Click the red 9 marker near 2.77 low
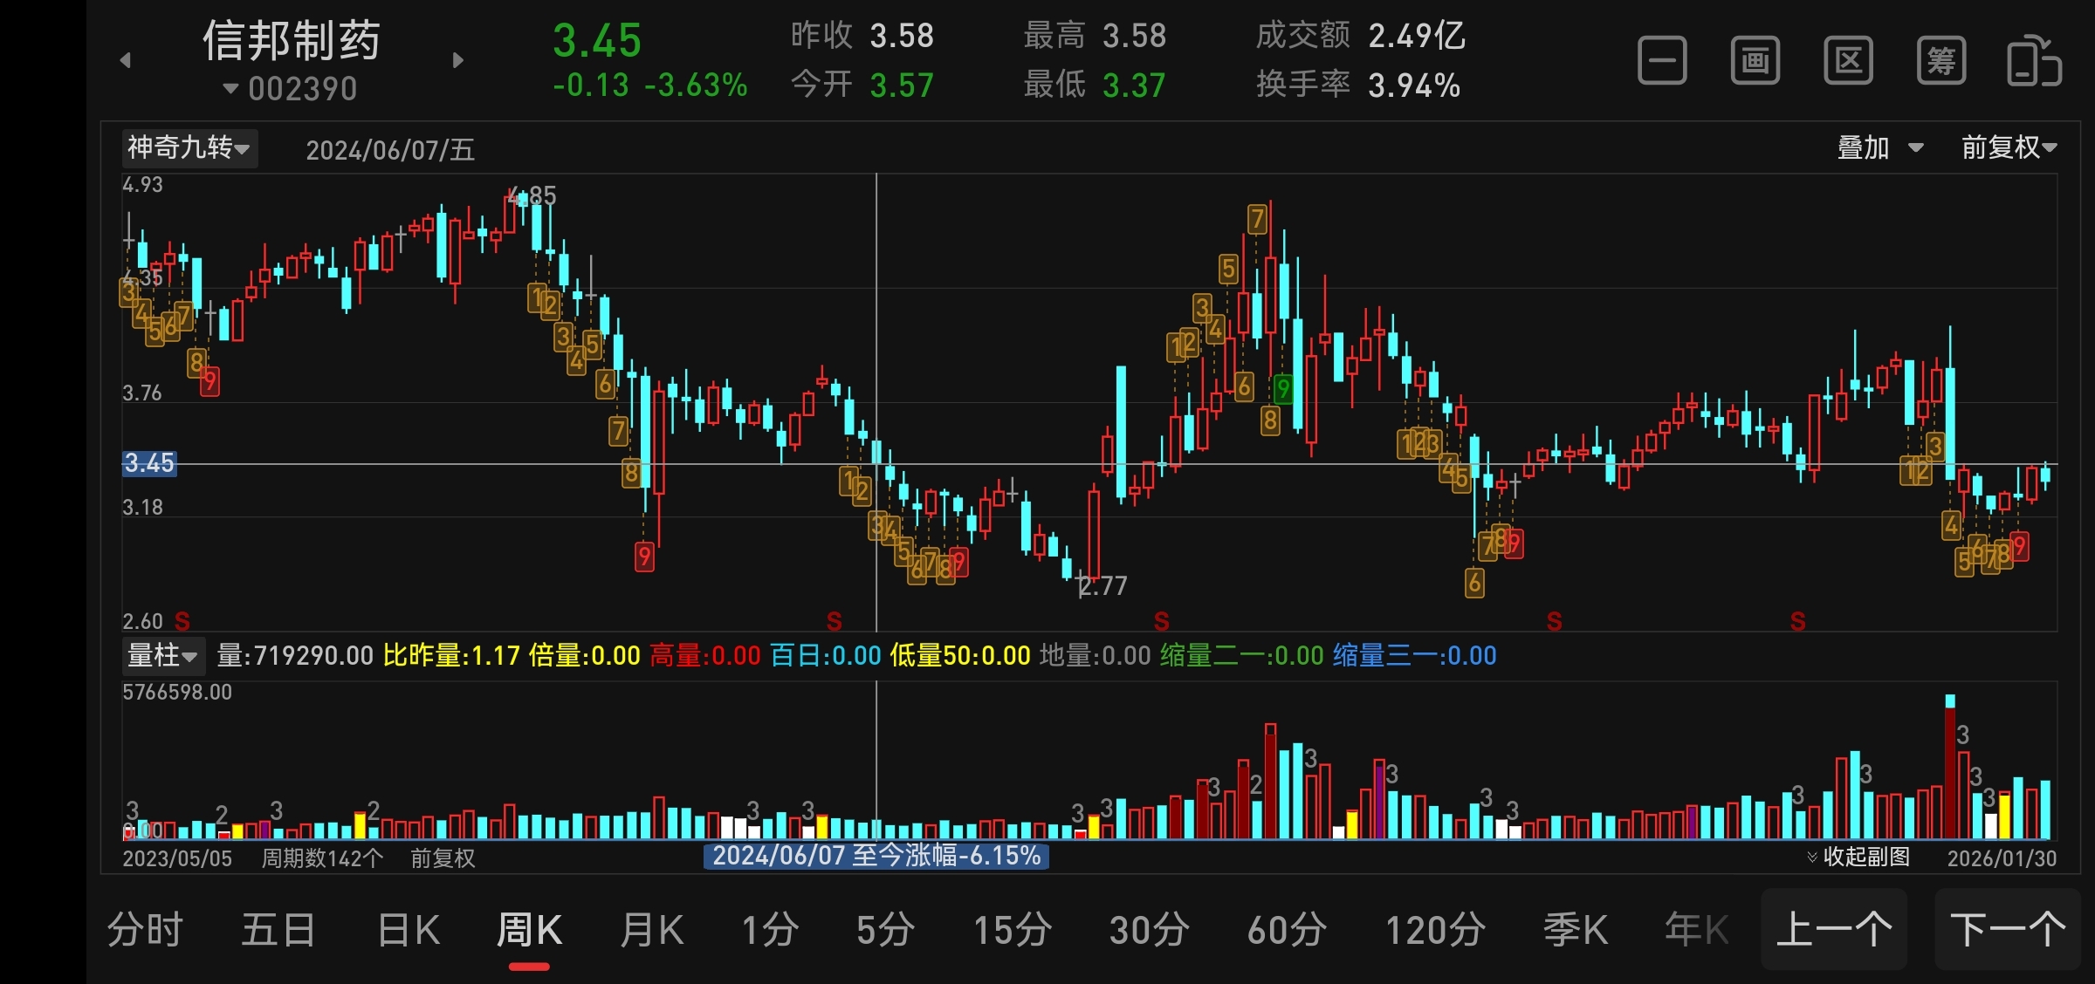 click(x=958, y=562)
